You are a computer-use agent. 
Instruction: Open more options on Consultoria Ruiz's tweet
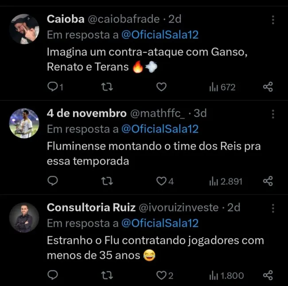(273, 208)
